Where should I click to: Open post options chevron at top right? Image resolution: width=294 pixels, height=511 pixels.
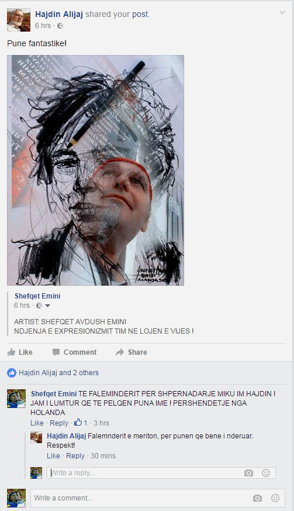tap(282, 13)
